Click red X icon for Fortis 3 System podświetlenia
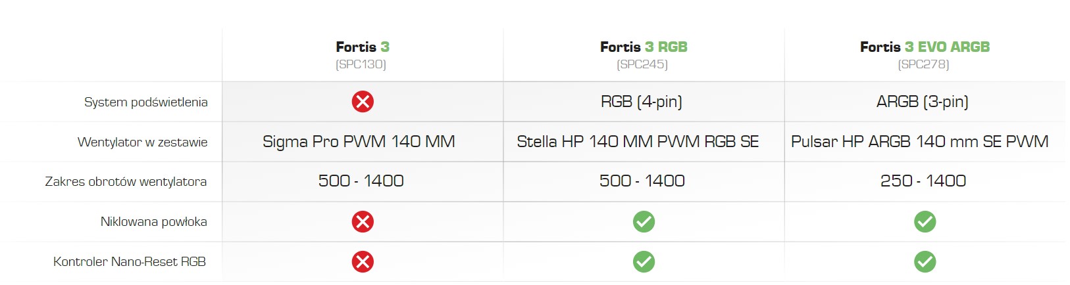Image resolution: width=1070 pixels, height=285 pixels. point(363,102)
